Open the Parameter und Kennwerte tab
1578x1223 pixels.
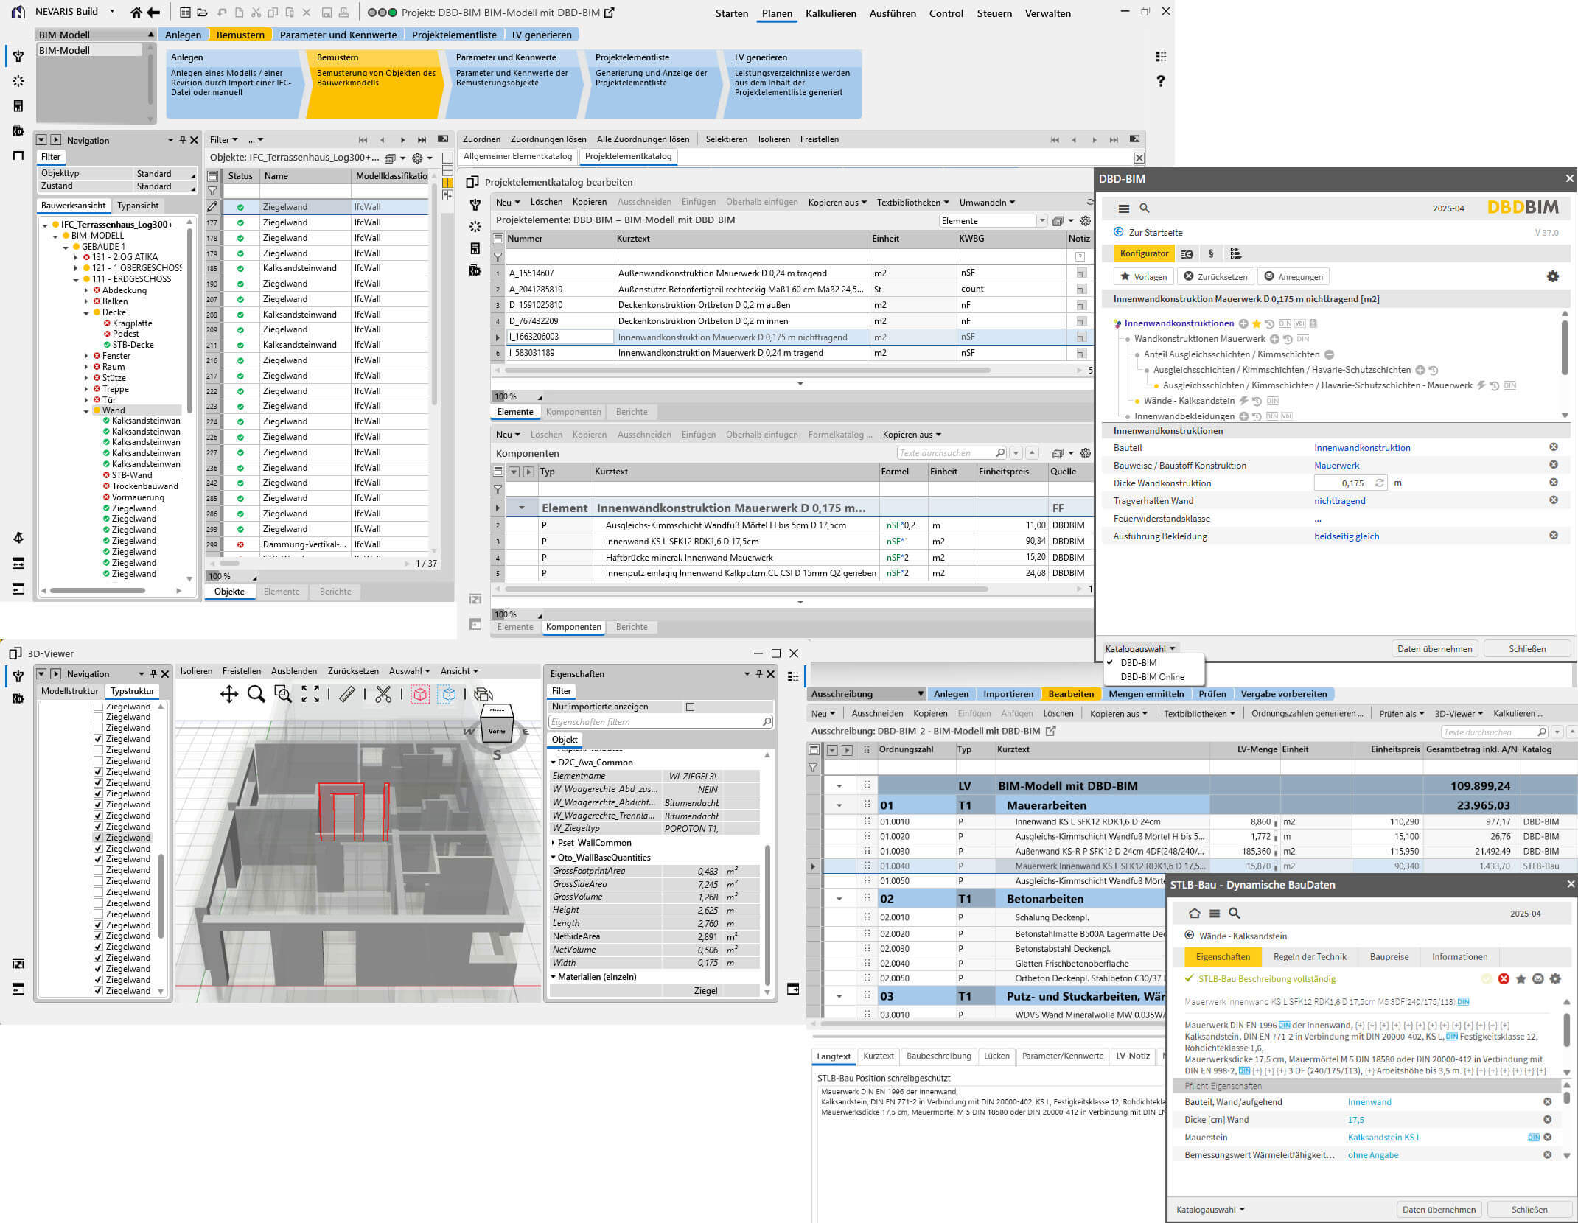coord(338,35)
